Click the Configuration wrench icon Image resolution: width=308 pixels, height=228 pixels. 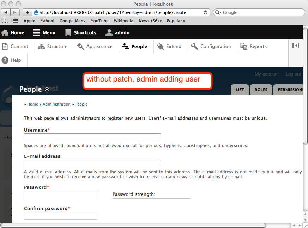coord(194,46)
